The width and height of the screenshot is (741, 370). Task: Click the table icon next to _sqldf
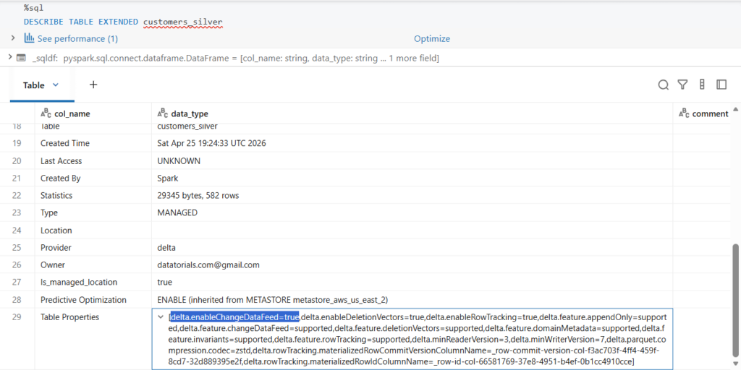point(21,58)
